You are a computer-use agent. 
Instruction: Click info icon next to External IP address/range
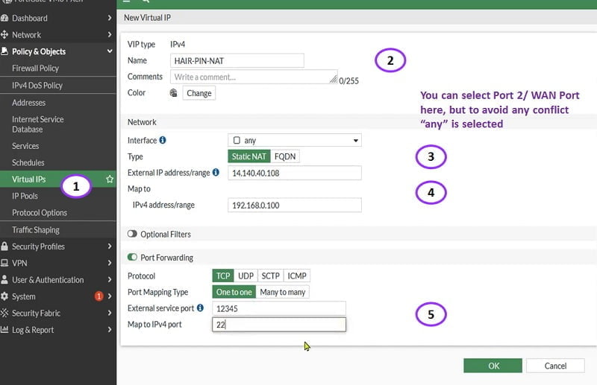[x=216, y=173]
